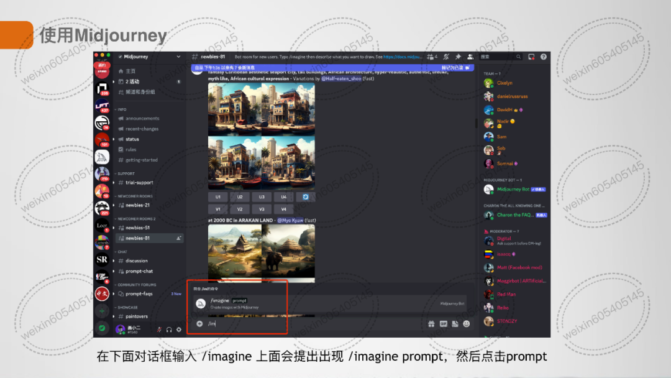Select the /imagine prompt command suggestion

pyautogui.click(x=330, y=303)
